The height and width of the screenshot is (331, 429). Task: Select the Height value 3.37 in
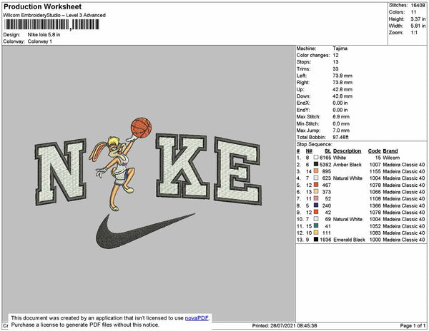point(418,19)
